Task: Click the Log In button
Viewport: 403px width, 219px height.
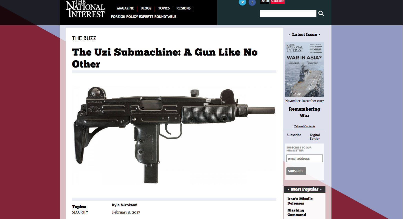Action: [x=265, y=1]
